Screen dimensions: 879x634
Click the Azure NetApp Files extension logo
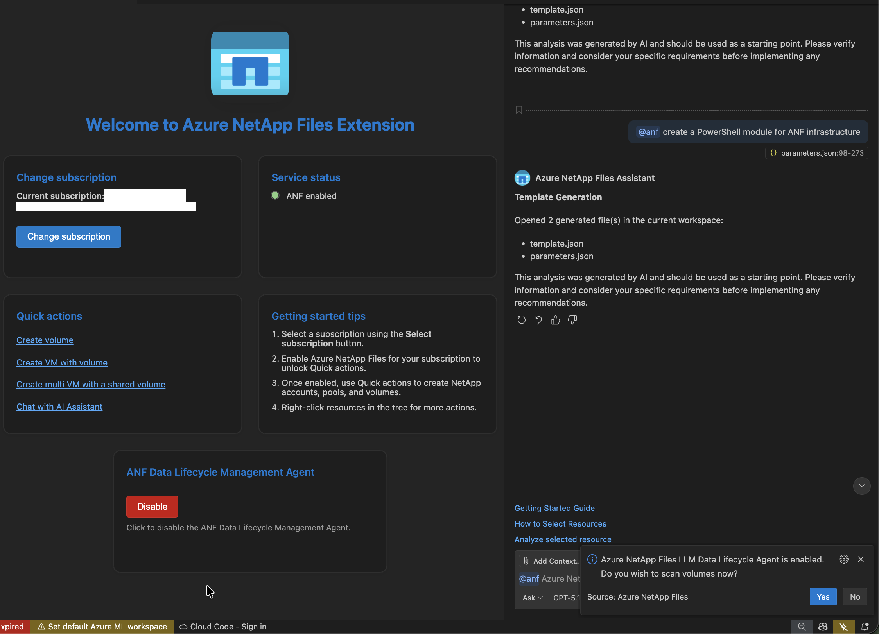(250, 64)
